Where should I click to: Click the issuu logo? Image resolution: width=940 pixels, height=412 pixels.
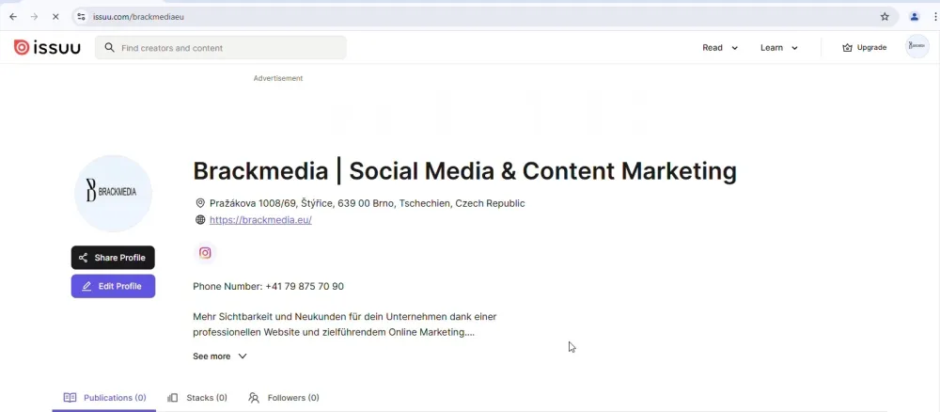tap(47, 47)
